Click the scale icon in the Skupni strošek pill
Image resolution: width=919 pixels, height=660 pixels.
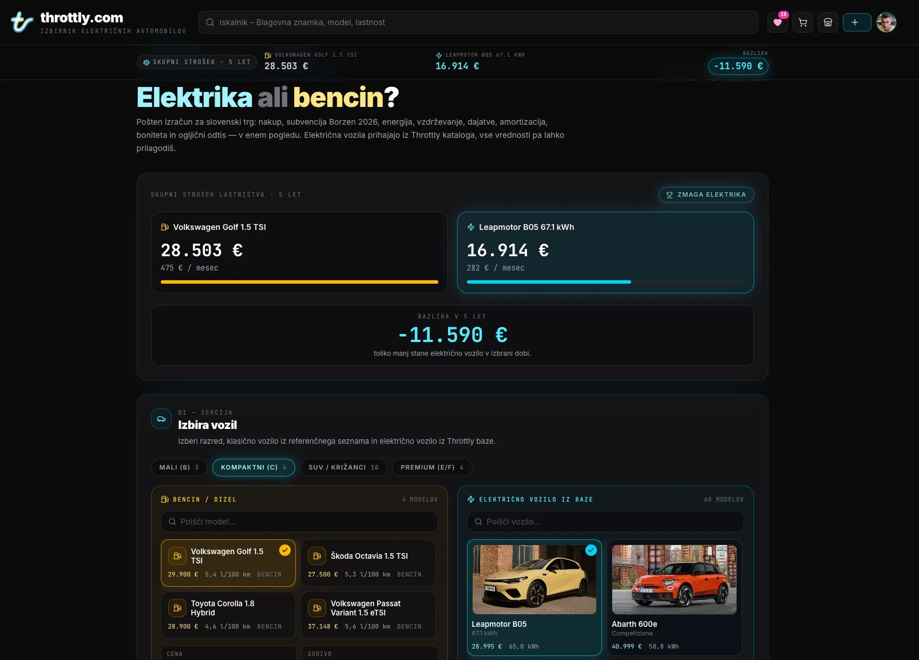146,62
